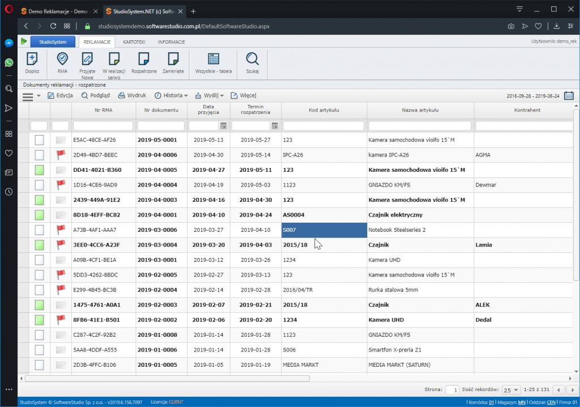Open the Ilość rekordów 25 dropdown
580x407 pixels.
[511, 390]
